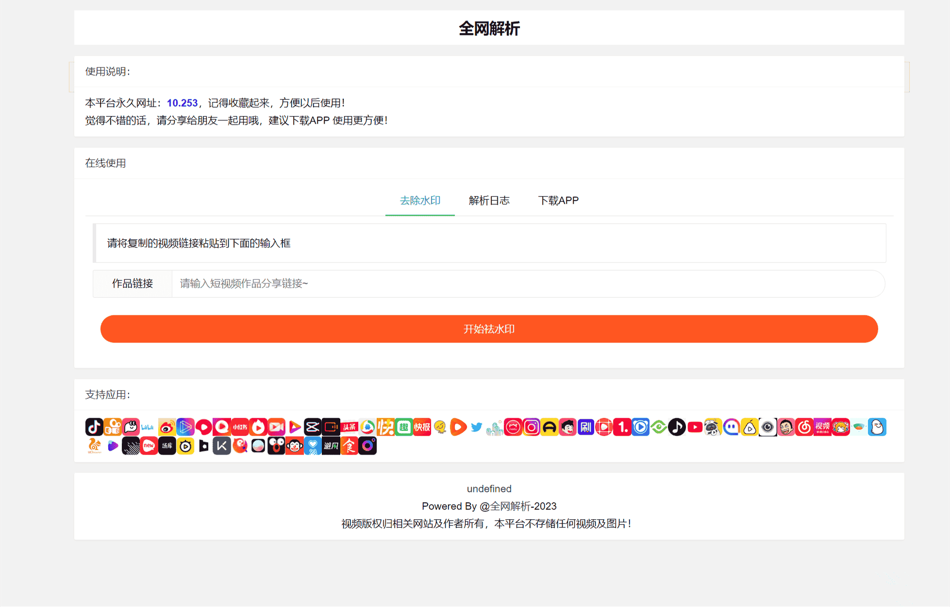
Task: Click the Instagram app icon
Action: coord(531,427)
